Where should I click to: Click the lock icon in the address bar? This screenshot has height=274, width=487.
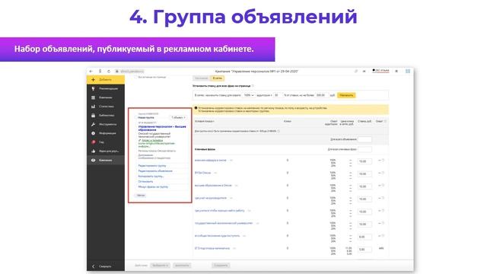click(117, 71)
